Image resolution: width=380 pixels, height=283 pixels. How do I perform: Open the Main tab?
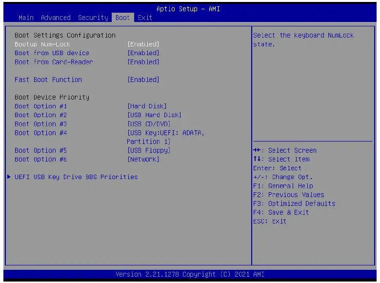26,18
